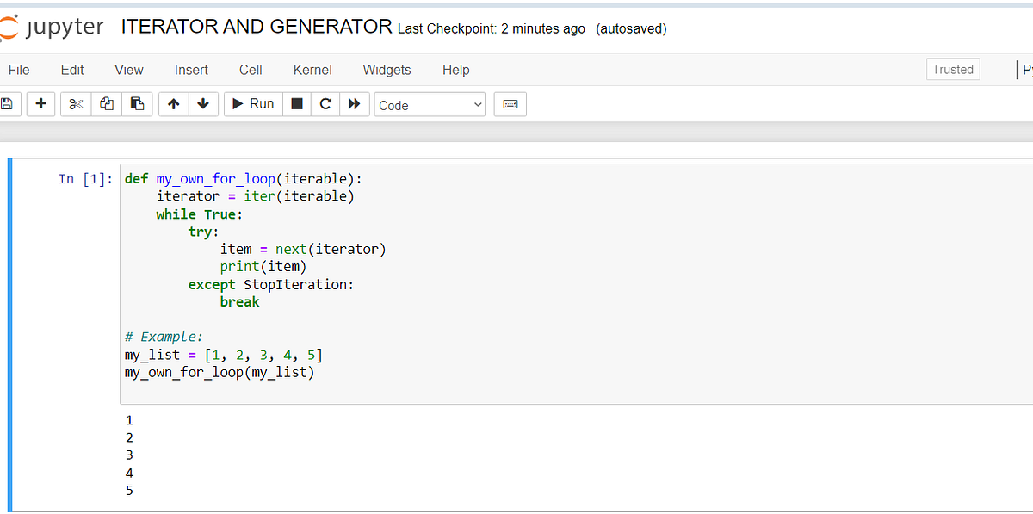
Task: Open the Kernel menu
Action: pyautogui.click(x=312, y=70)
